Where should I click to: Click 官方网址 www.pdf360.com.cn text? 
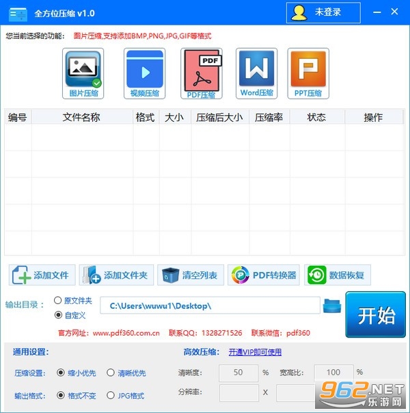click(109, 333)
